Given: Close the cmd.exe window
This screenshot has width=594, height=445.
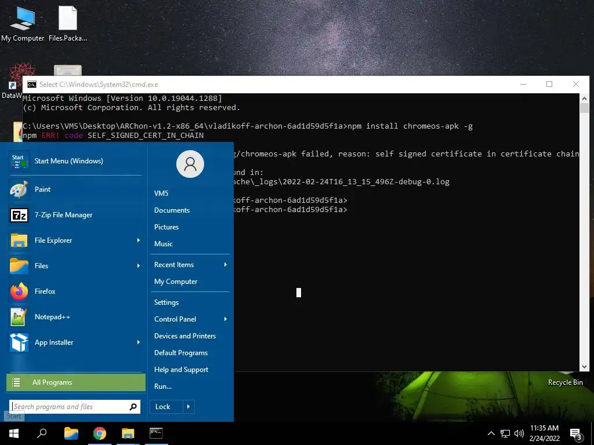Looking at the screenshot, I should pos(576,85).
